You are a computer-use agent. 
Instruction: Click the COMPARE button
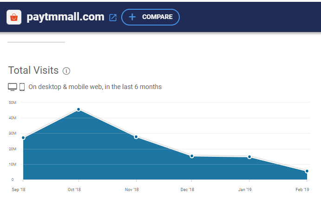tap(151, 17)
